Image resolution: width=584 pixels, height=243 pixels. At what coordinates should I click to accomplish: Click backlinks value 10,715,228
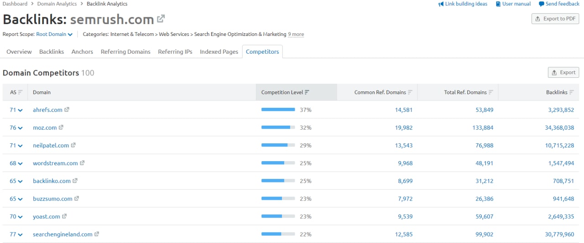tap(559, 145)
